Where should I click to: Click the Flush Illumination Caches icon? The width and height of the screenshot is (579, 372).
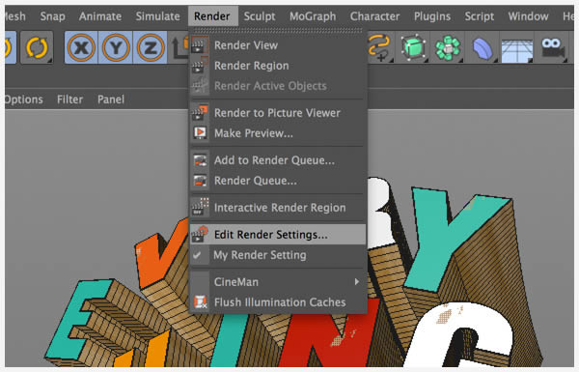pos(200,302)
